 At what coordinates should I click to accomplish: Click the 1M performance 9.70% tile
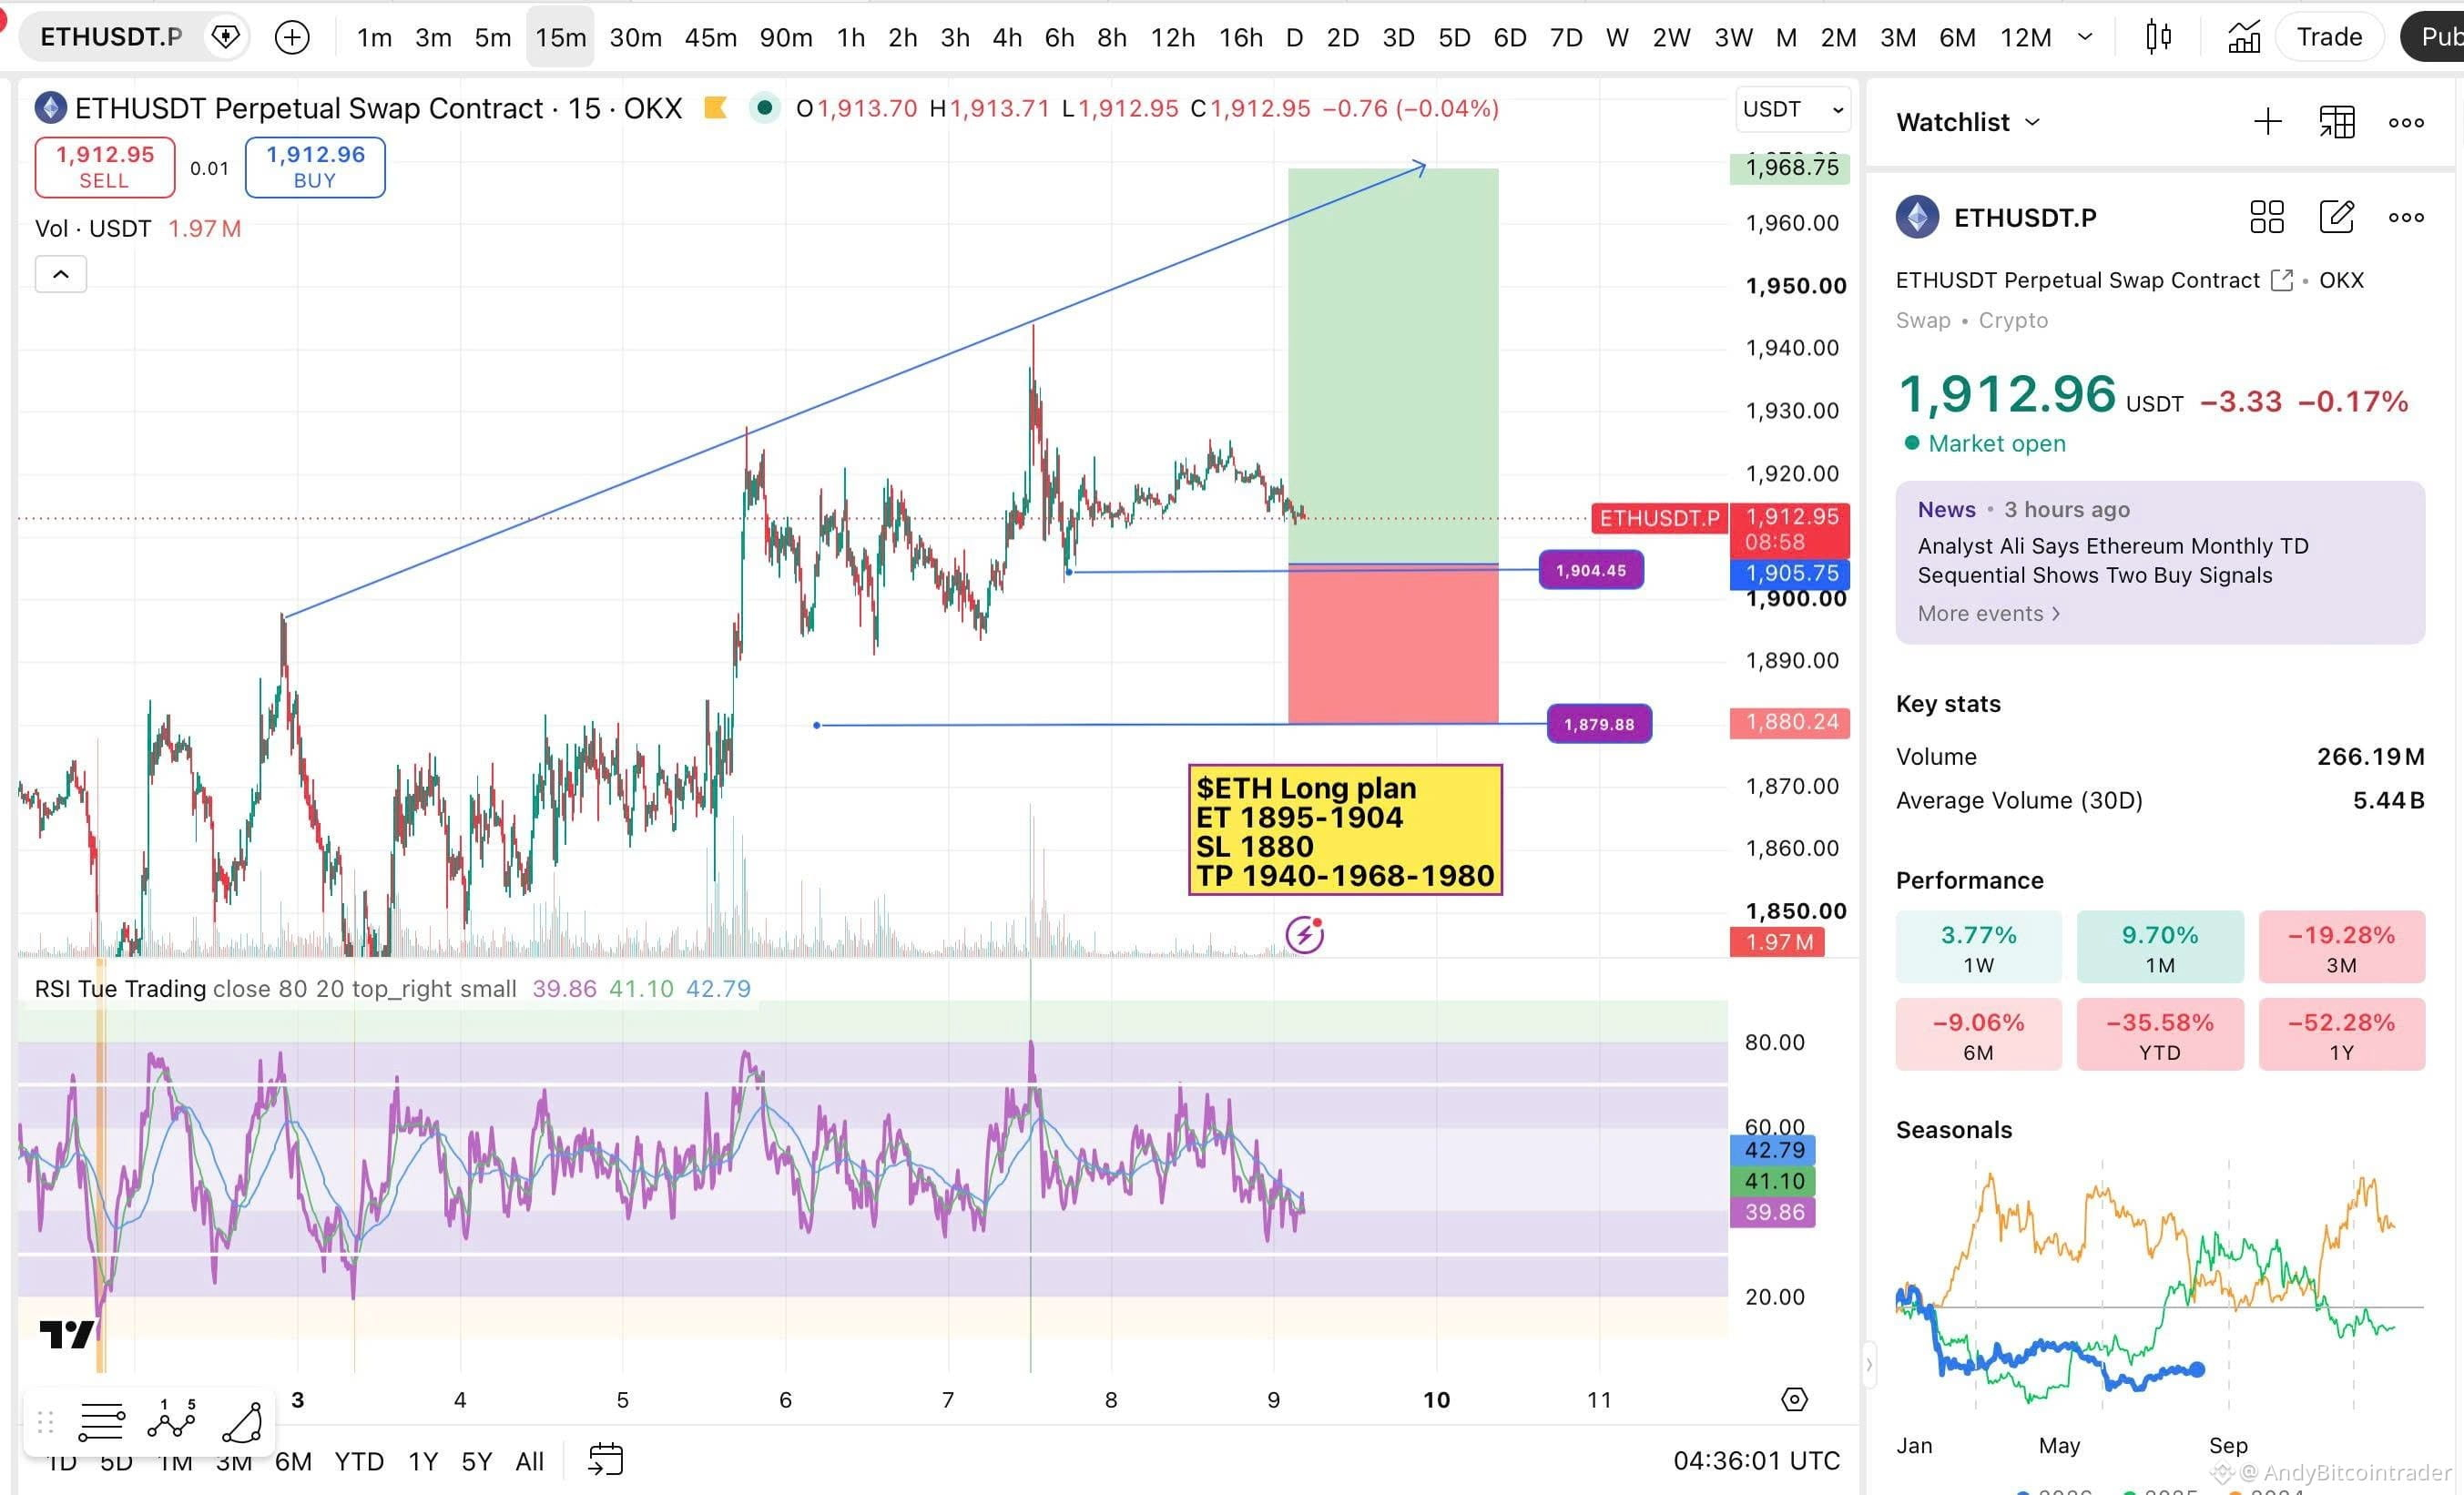pos(2160,947)
